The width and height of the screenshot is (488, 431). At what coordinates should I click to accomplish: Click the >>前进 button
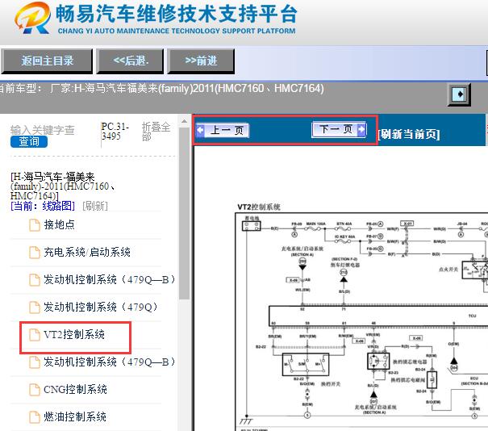(201, 61)
